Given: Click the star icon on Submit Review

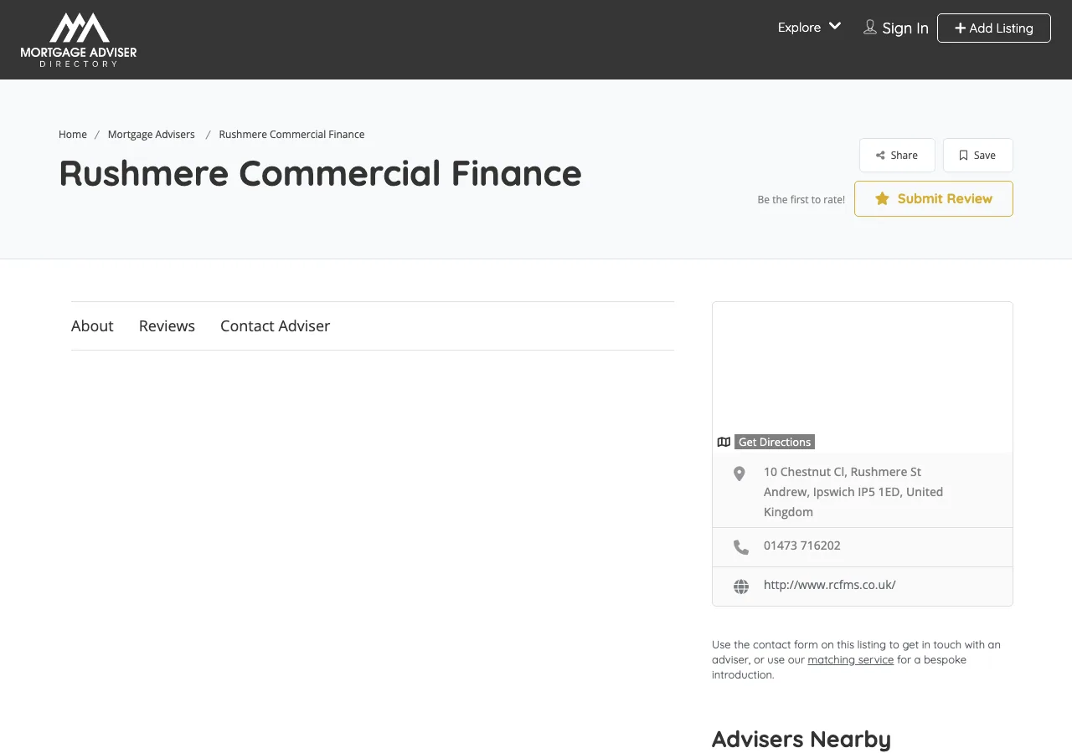Looking at the screenshot, I should coord(881,198).
